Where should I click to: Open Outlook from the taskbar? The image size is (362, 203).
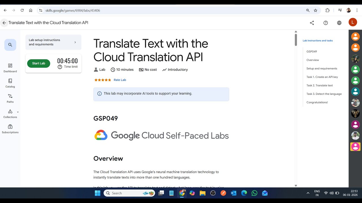coord(234,193)
